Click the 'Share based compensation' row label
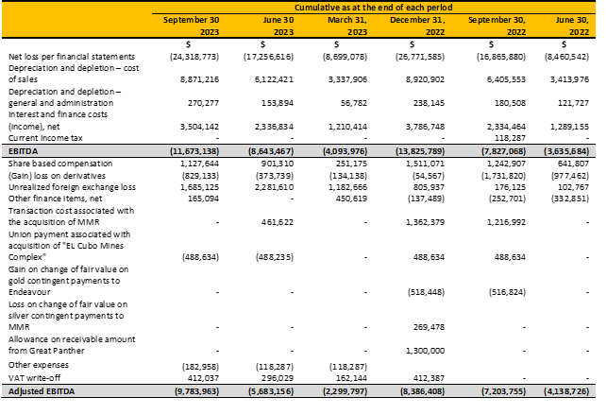The height and width of the screenshot is (415, 607). click(x=60, y=164)
